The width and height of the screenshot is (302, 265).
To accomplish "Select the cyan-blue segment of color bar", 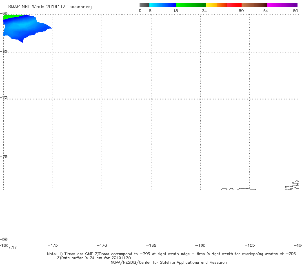I will (x=163, y=5).
